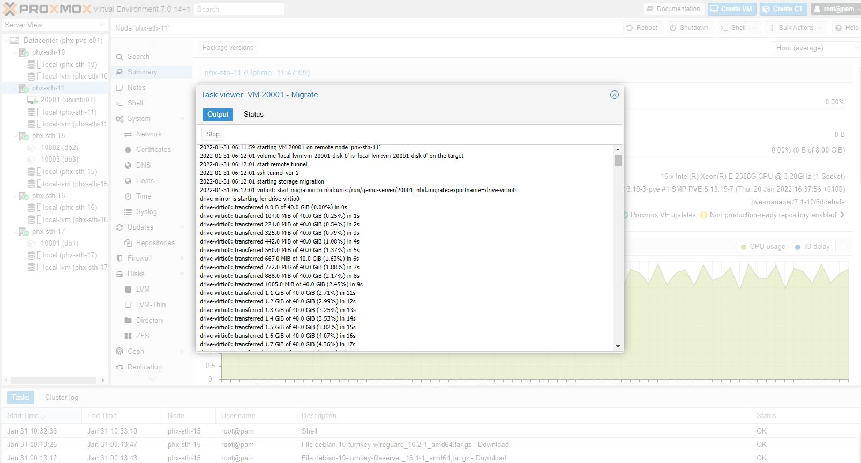Stop the migration task

(213, 134)
